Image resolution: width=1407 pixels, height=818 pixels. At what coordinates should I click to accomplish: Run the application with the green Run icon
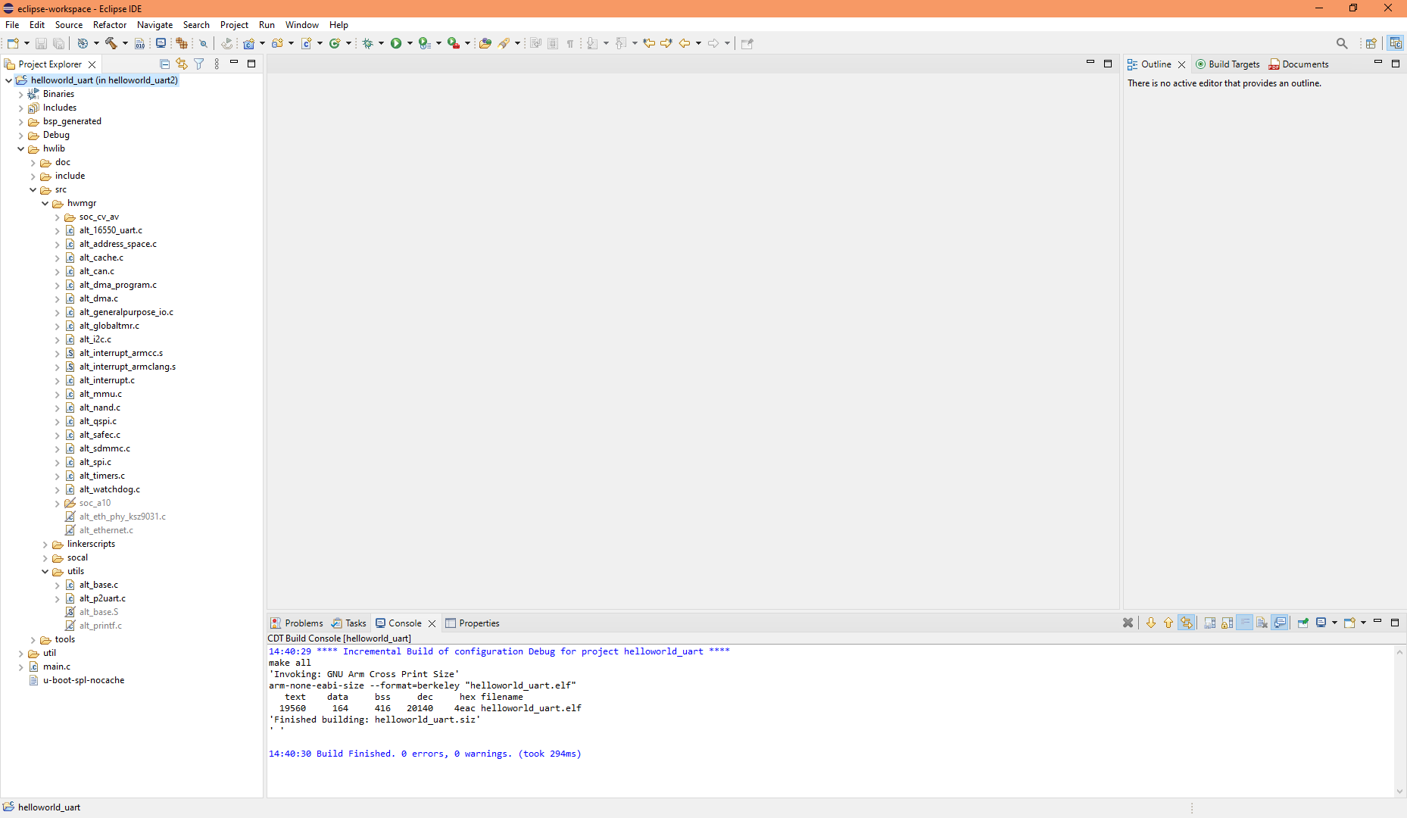point(397,43)
